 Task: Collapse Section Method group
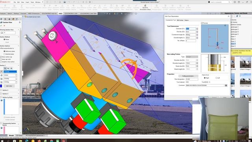(19, 37)
